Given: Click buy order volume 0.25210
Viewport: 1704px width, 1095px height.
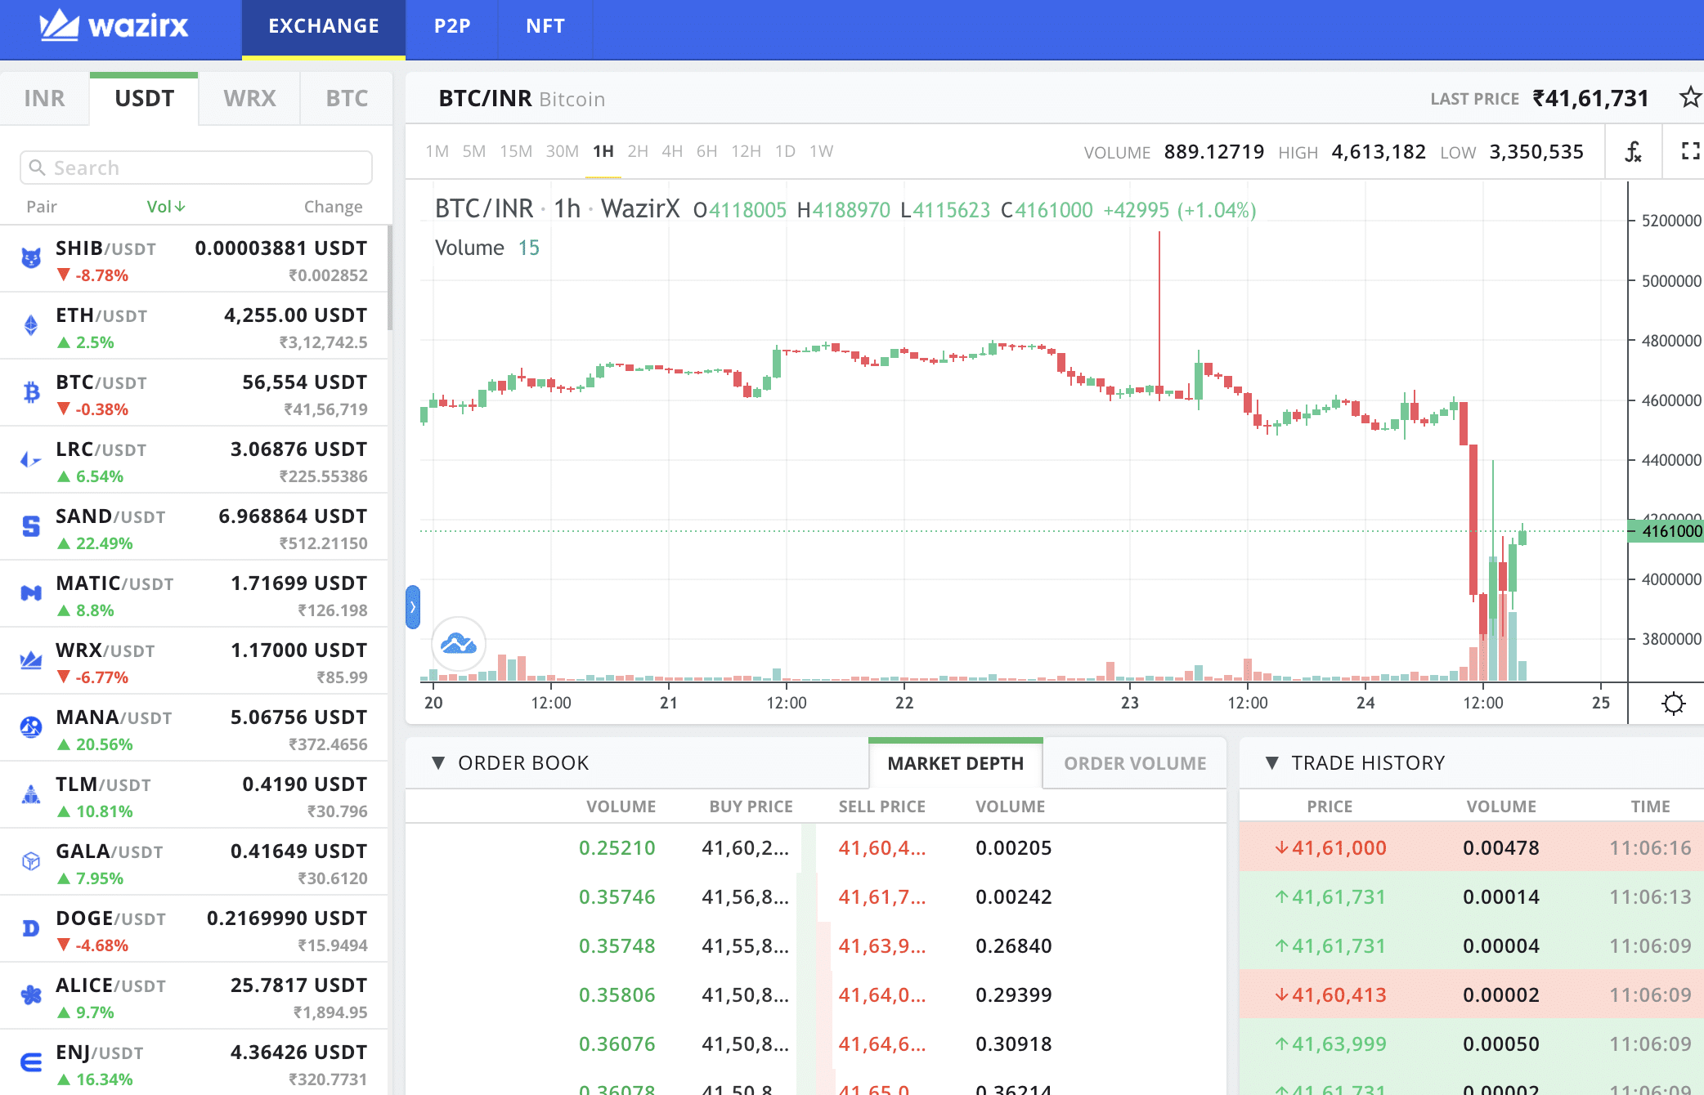Looking at the screenshot, I should point(617,848).
